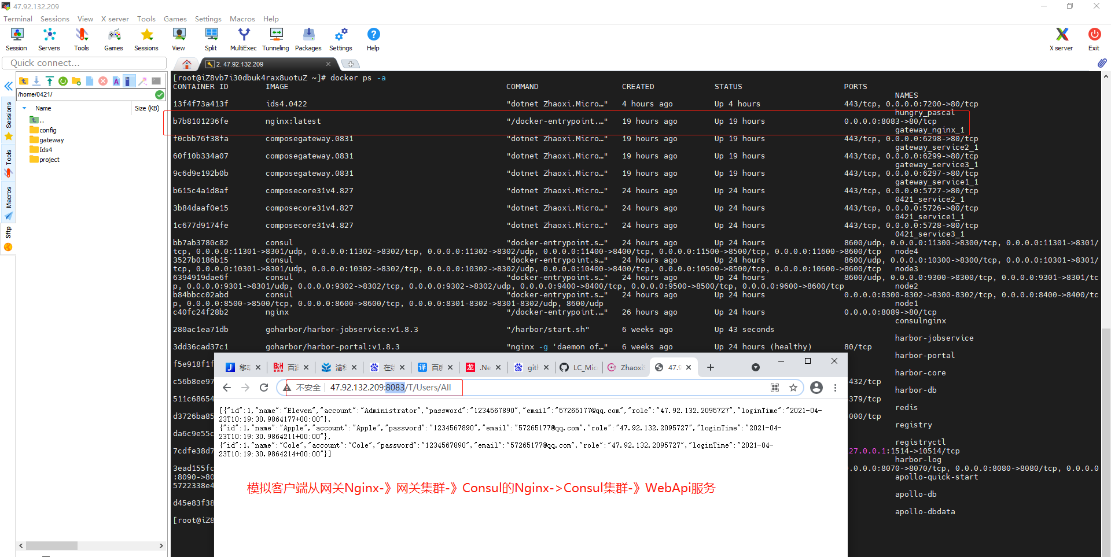Select the Split terminal button
Image resolution: width=1111 pixels, height=557 pixels.
211,39
